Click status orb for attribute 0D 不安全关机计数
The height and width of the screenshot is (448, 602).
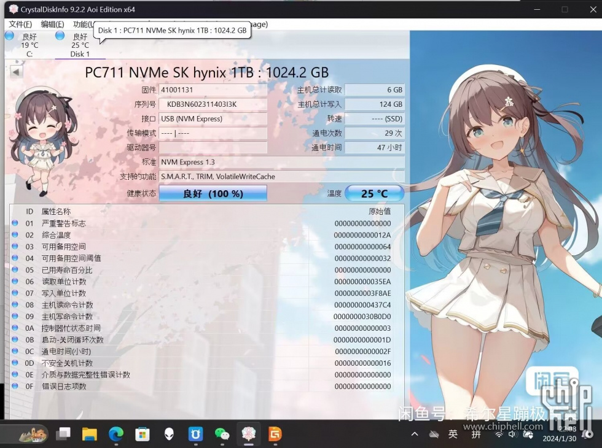coord(15,363)
